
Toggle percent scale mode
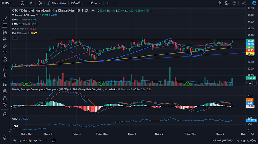[237, 140]
